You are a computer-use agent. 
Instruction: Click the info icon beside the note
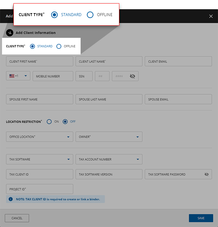[x=10, y=199]
